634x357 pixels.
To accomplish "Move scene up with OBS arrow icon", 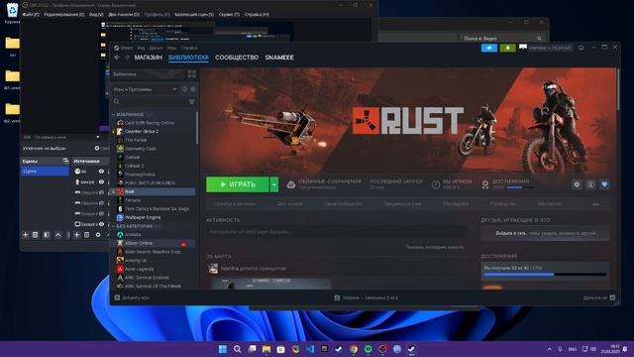I will [57, 235].
